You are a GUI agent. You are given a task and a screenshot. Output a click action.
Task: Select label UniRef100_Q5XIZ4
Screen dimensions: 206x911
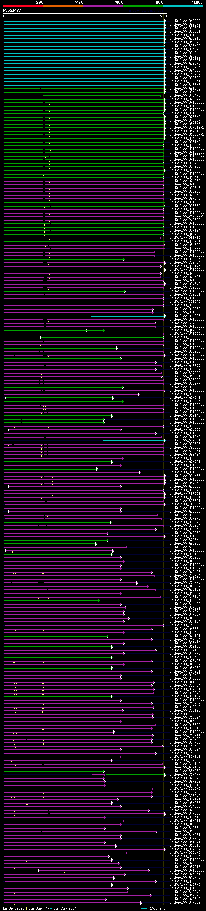tap(184, 231)
